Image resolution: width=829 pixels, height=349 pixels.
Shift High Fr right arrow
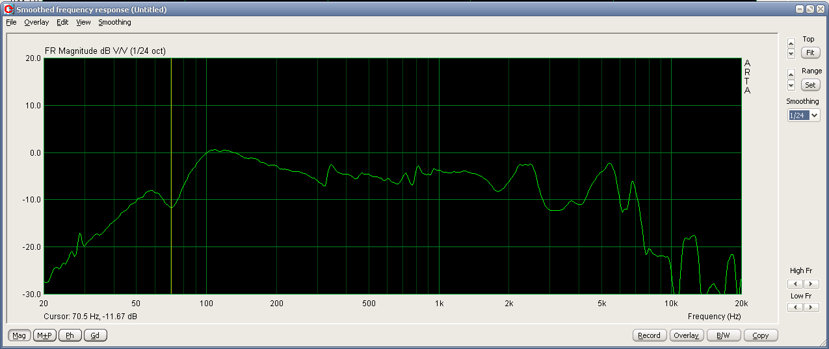(811, 283)
